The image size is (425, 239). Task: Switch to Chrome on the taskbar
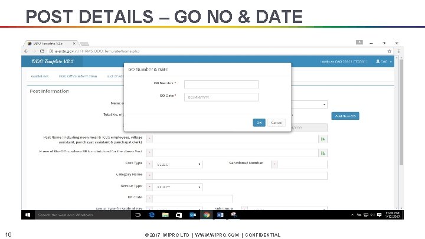(x=207, y=215)
